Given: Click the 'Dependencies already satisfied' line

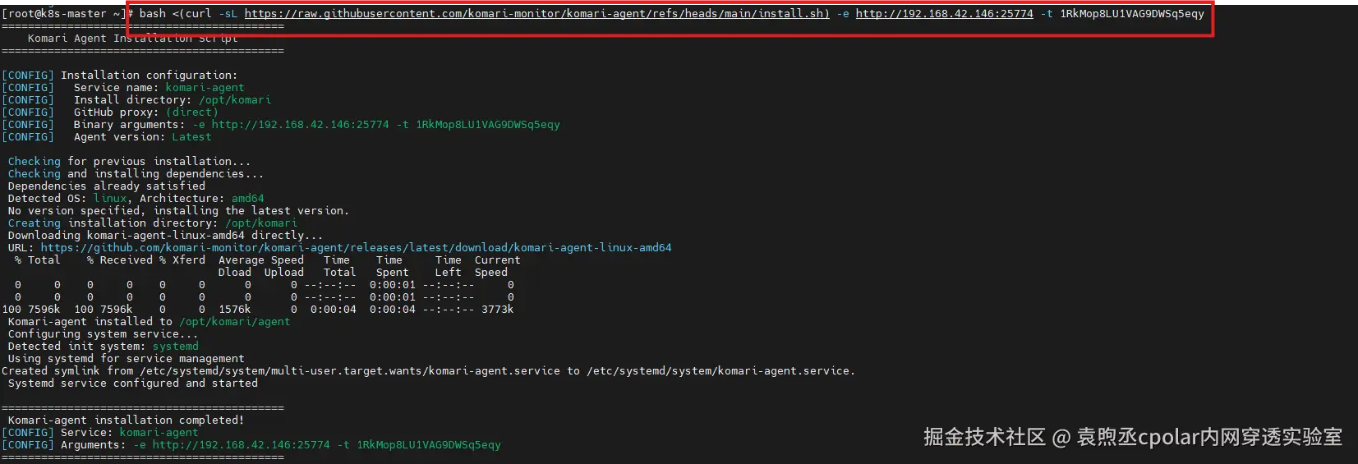Looking at the screenshot, I should 106,186.
